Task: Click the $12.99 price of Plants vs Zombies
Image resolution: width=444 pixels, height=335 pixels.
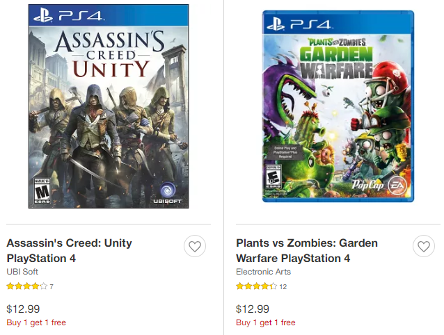Action: 253,309
